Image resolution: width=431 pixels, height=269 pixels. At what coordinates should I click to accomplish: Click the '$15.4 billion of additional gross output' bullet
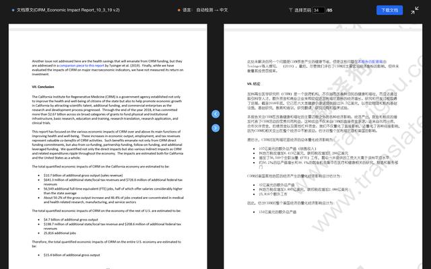71,255
